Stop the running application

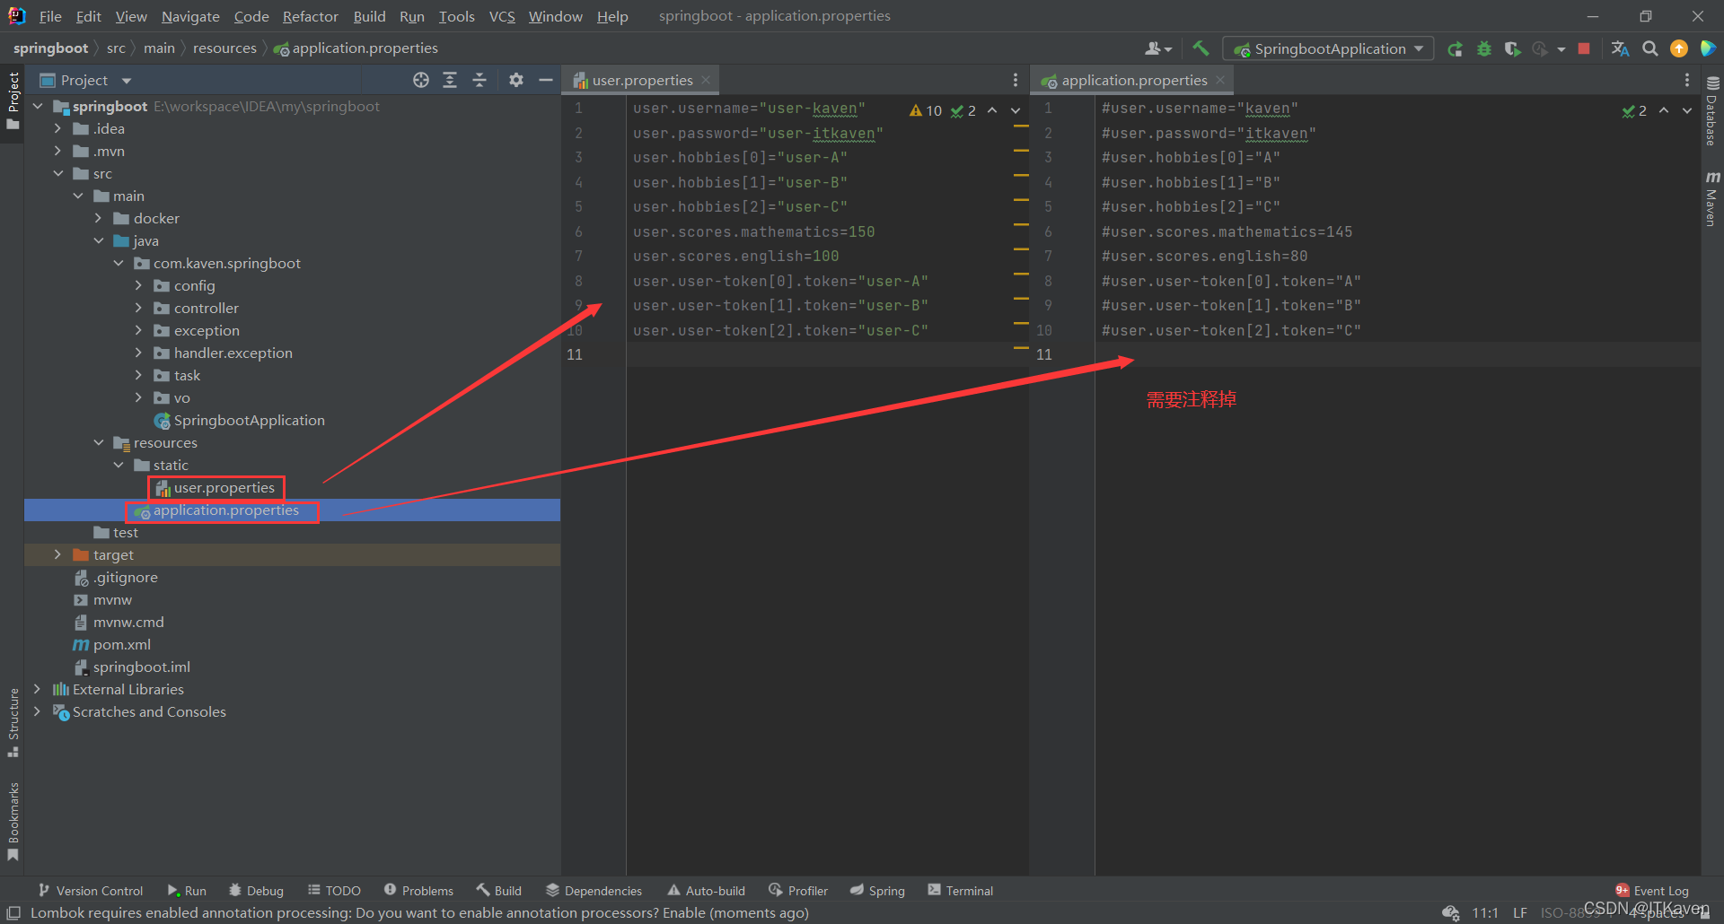(x=1584, y=48)
